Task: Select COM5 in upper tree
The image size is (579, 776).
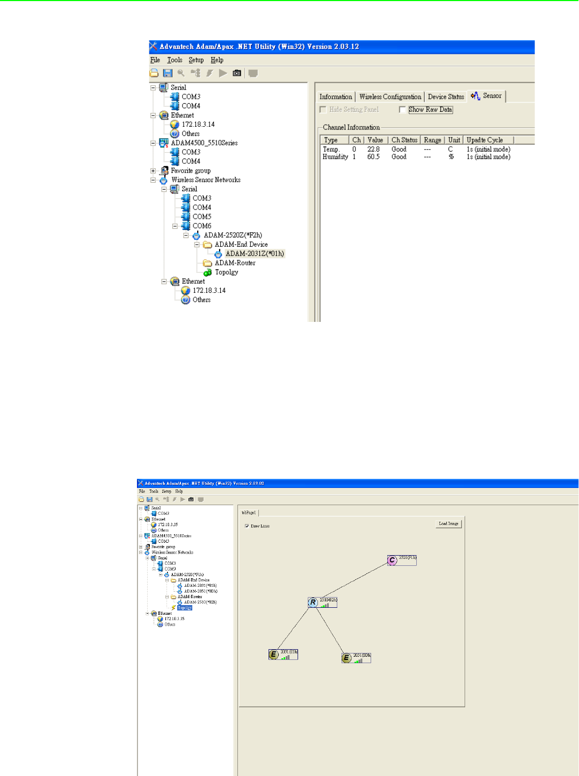Action: click(x=202, y=217)
